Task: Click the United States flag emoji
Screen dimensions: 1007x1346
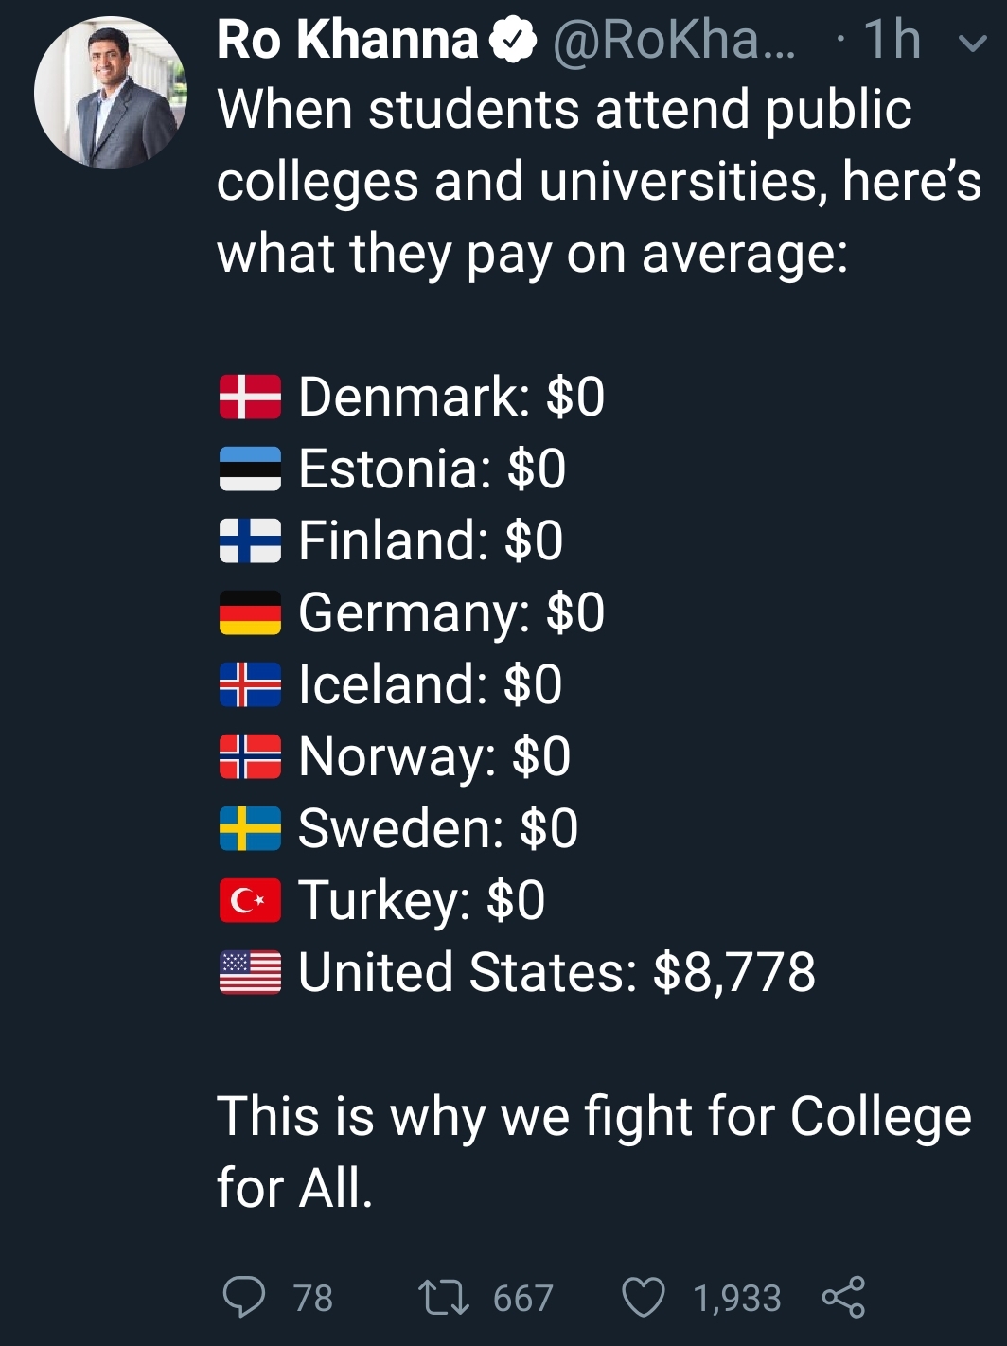Action: click(249, 972)
